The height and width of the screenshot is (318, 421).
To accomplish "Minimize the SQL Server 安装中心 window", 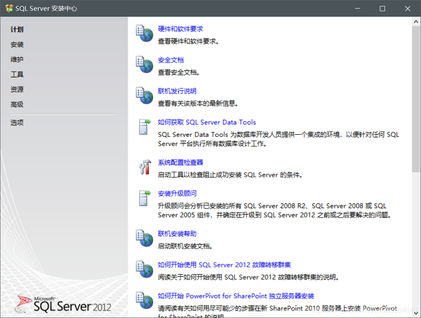I will tap(358, 8).
